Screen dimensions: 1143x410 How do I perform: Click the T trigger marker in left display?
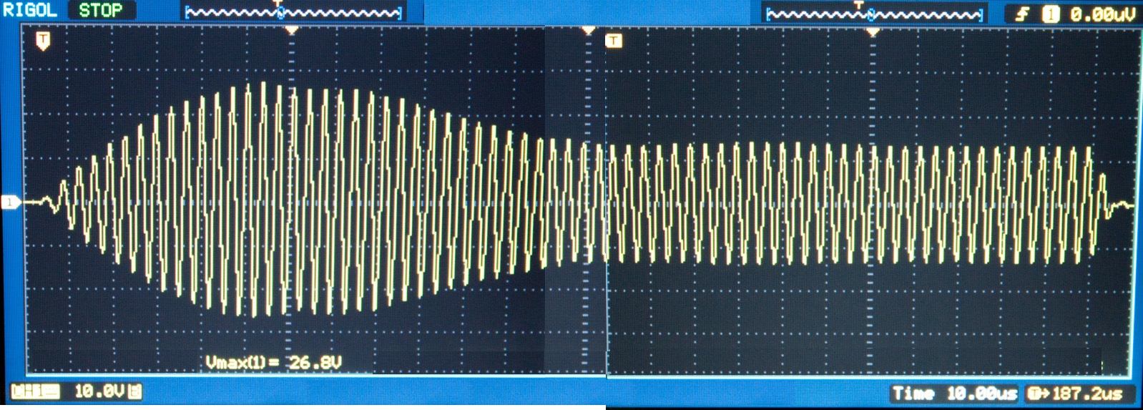(x=43, y=41)
